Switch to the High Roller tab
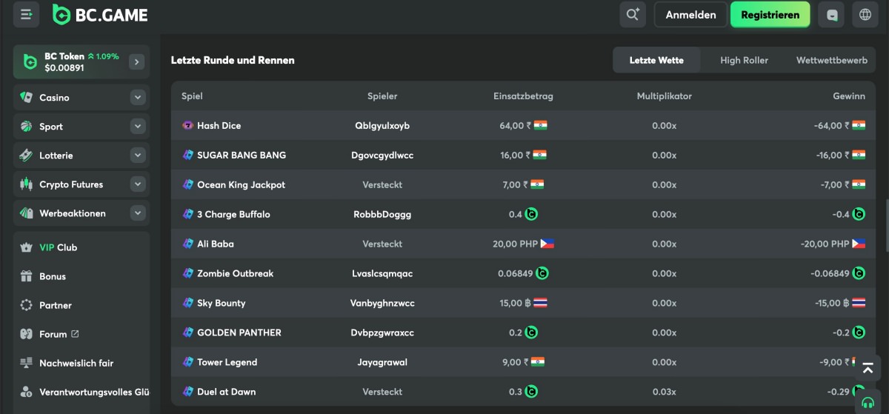This screenshot has width=889, height=414. click(x=744, y=60)
